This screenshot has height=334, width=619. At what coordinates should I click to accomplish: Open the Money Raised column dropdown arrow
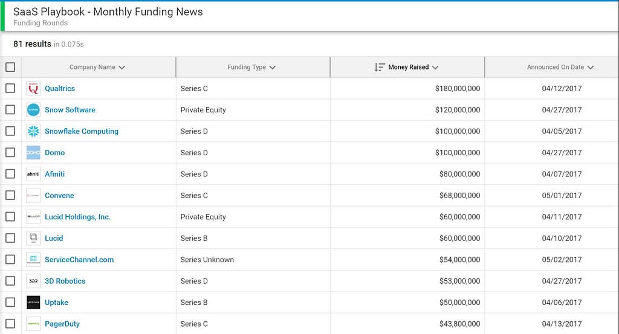point(435,68)
